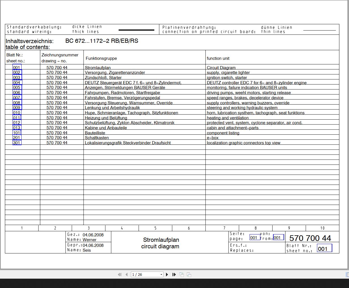
Task: Jump to sheet 005 link
Action: [17, 88]
